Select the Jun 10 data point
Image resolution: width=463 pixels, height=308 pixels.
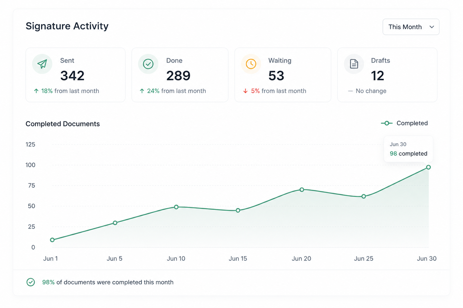[x=176, y=207]
